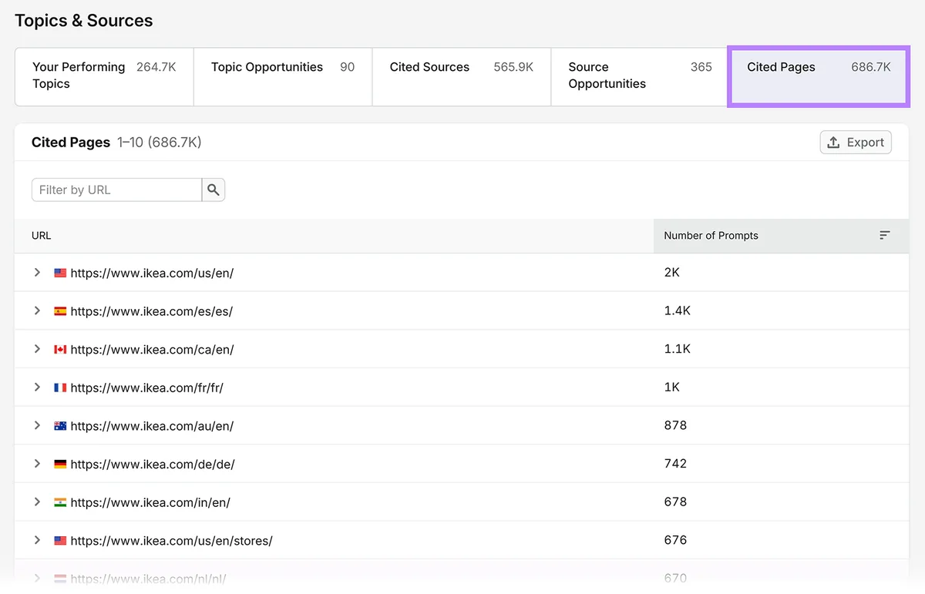
Task: Expand the https://www.ikea.com/in/en/ row
Action: point(37,502)
